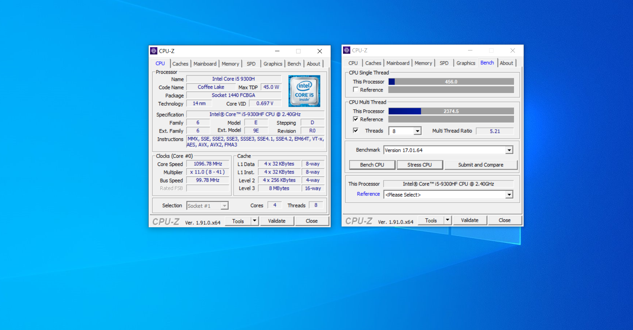
Task: Switch to CPU tab in Bench window
Action: [x=353, y=63]
